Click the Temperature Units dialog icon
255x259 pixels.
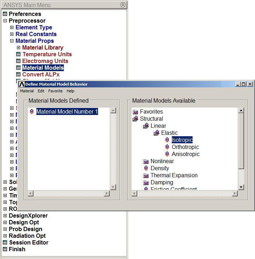click(x=18, y=54)
